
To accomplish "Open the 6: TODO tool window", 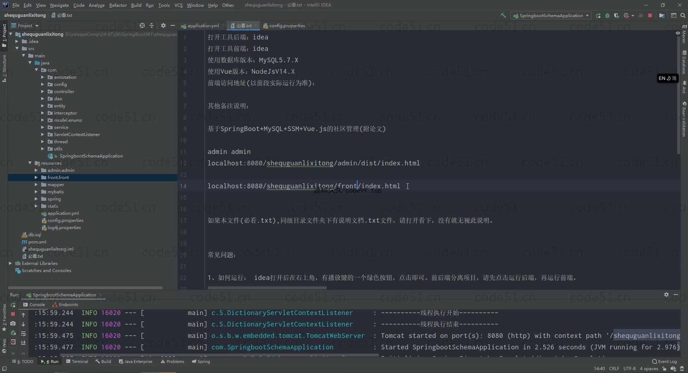I will click(23, 362).
